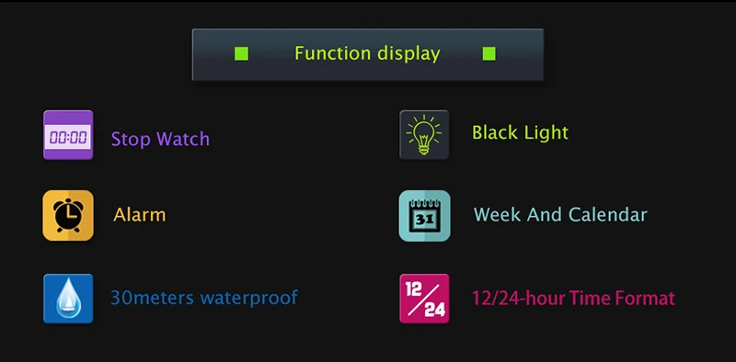Click the 'Alarm' text label

140,215
